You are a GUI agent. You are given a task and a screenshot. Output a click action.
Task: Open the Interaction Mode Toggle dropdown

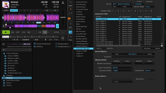pyautogui.click(x=122, y=71)
